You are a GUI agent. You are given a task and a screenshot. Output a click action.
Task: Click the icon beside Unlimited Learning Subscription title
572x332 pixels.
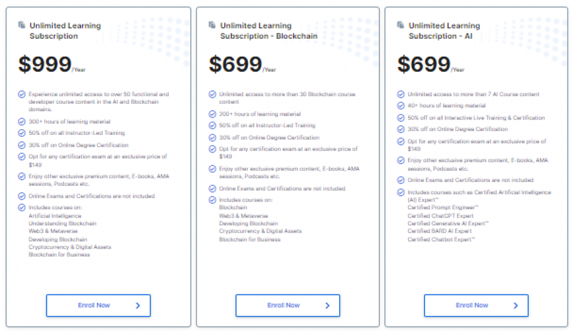[22, 25]
